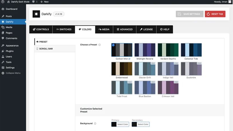
Task: Select the Tidal Frost PRO preset
Action: pos(122,87)
